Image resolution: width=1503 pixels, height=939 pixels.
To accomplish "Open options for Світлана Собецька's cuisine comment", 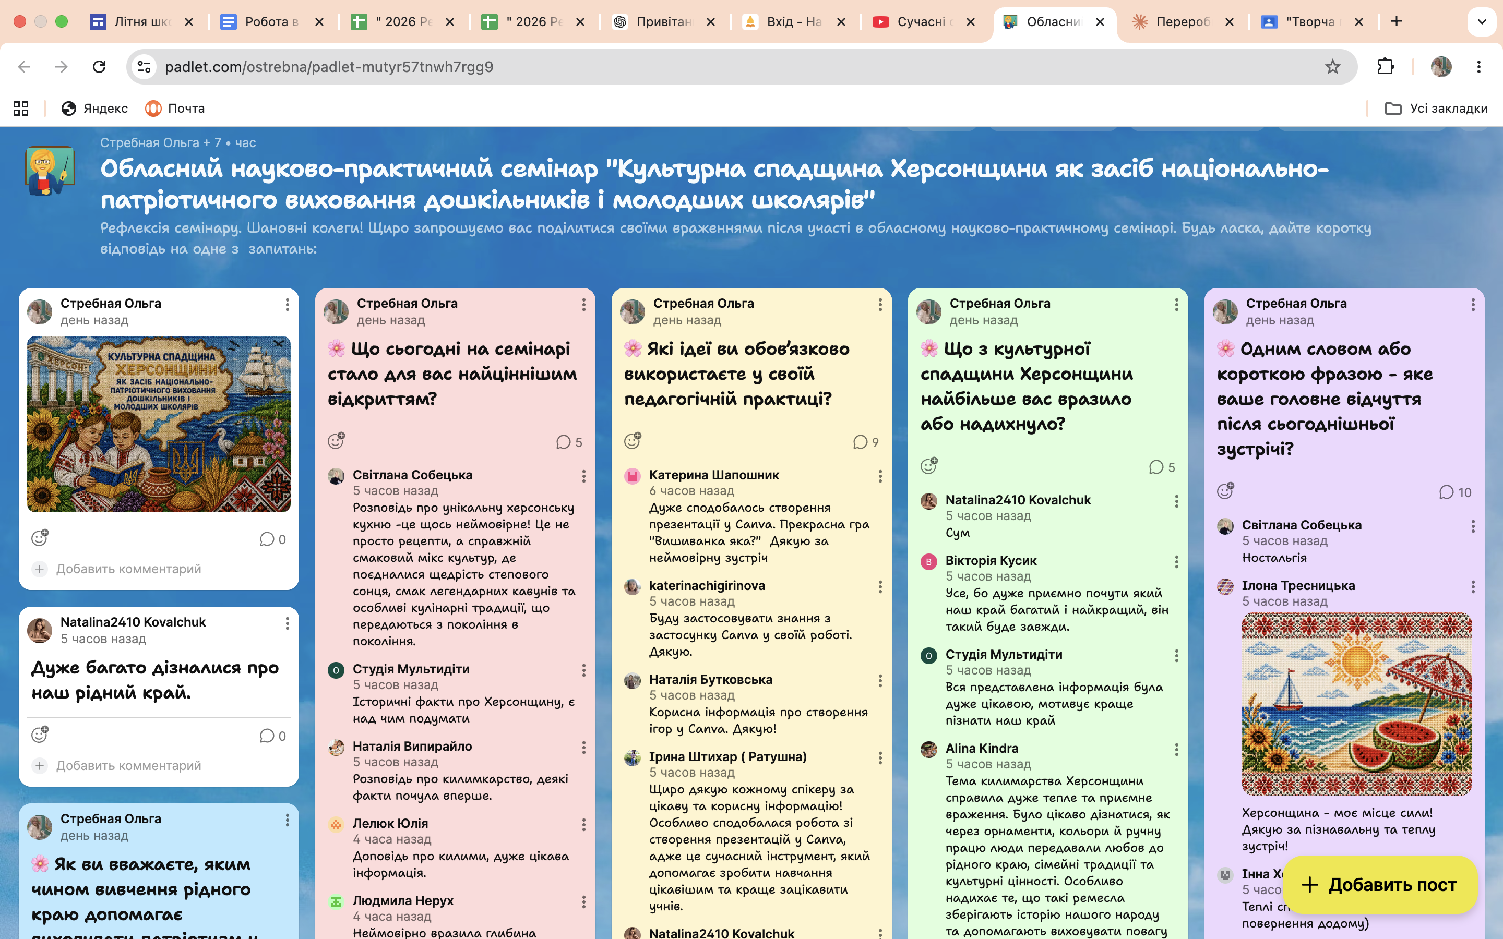I will click(x=583, y=476).
